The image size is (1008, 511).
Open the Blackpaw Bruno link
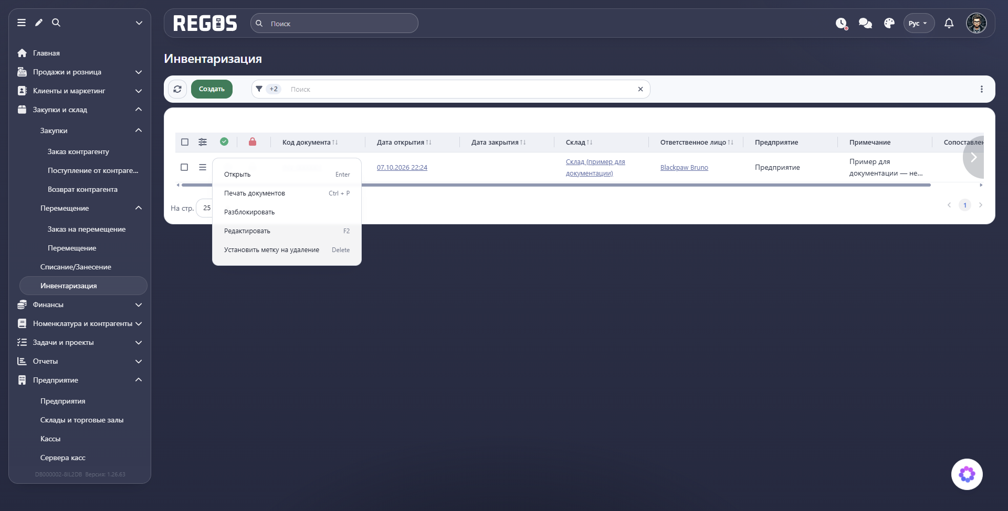tap(684, 168)
